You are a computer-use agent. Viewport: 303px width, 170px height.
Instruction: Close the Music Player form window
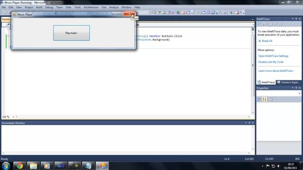point(129,14)
